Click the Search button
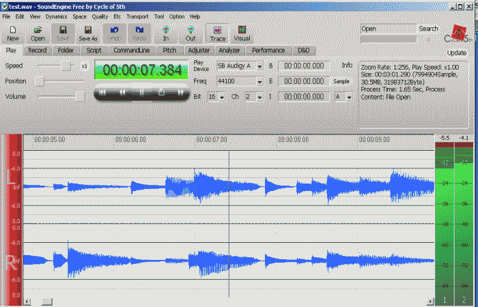This screenshot has width=478, height=307. pos(428,29)
